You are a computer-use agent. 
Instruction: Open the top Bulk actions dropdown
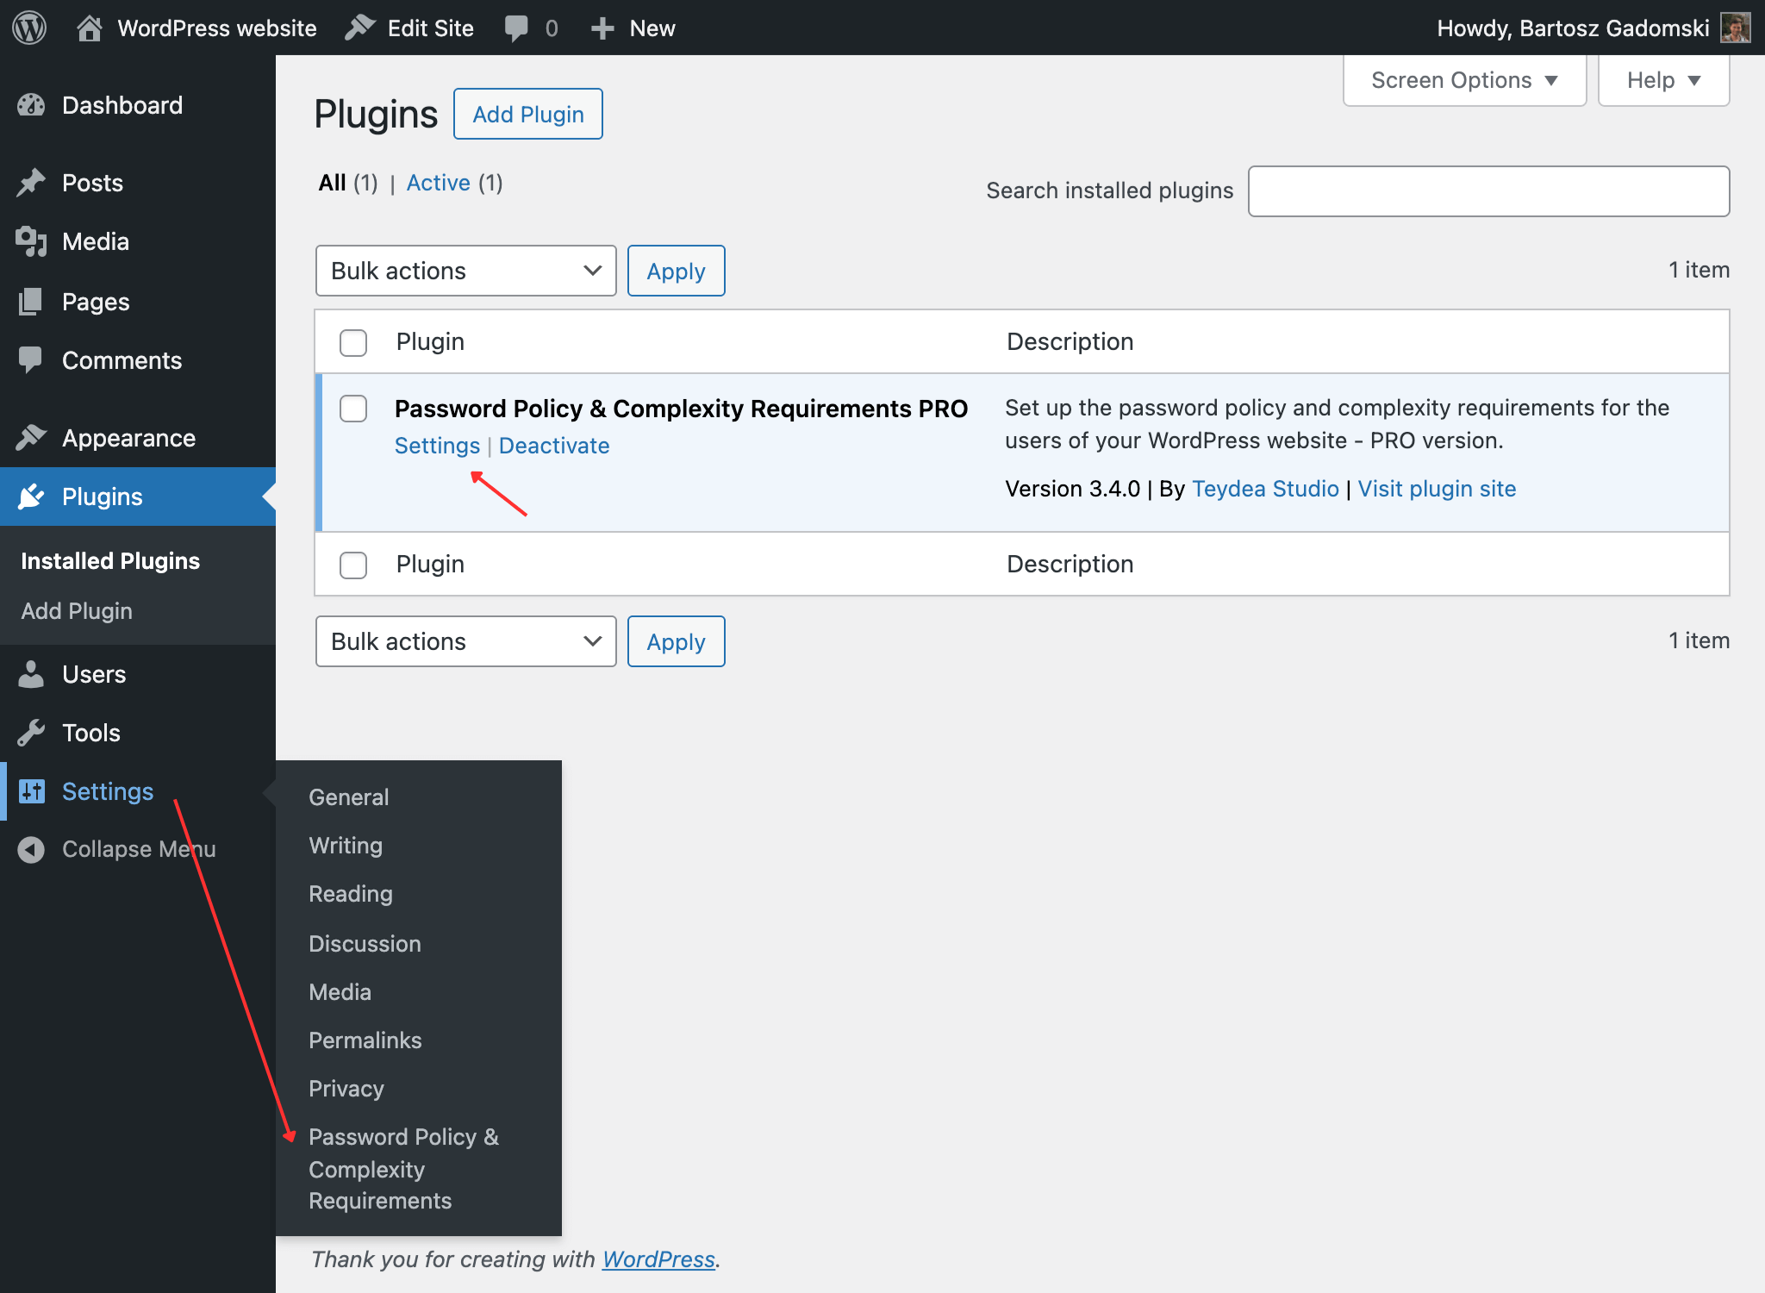pyautogui.click(x=465, y=271)
